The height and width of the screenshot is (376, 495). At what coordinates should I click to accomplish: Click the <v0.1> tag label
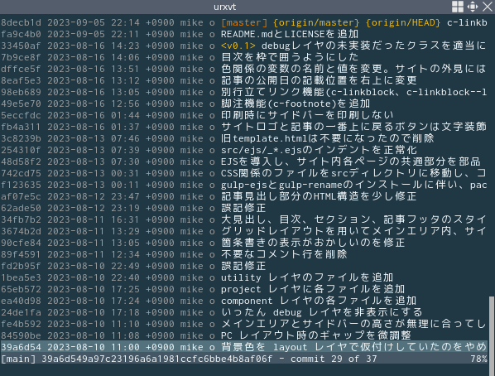238,46
